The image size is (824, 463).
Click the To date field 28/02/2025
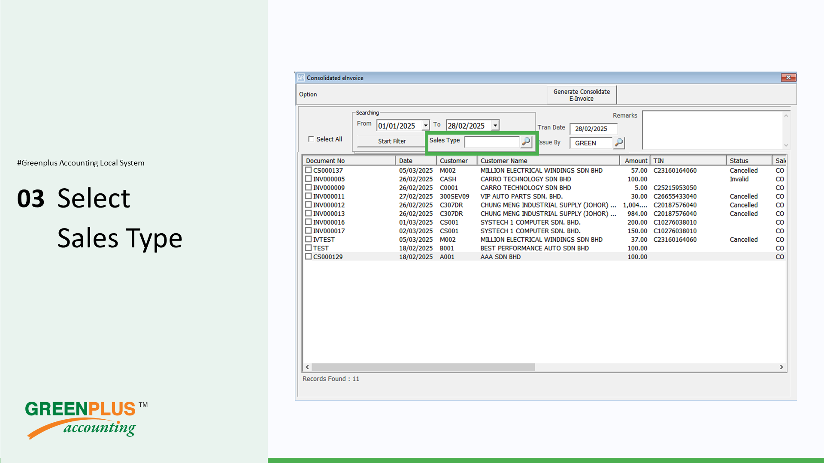pyautogui.click(x=469, y=126)
